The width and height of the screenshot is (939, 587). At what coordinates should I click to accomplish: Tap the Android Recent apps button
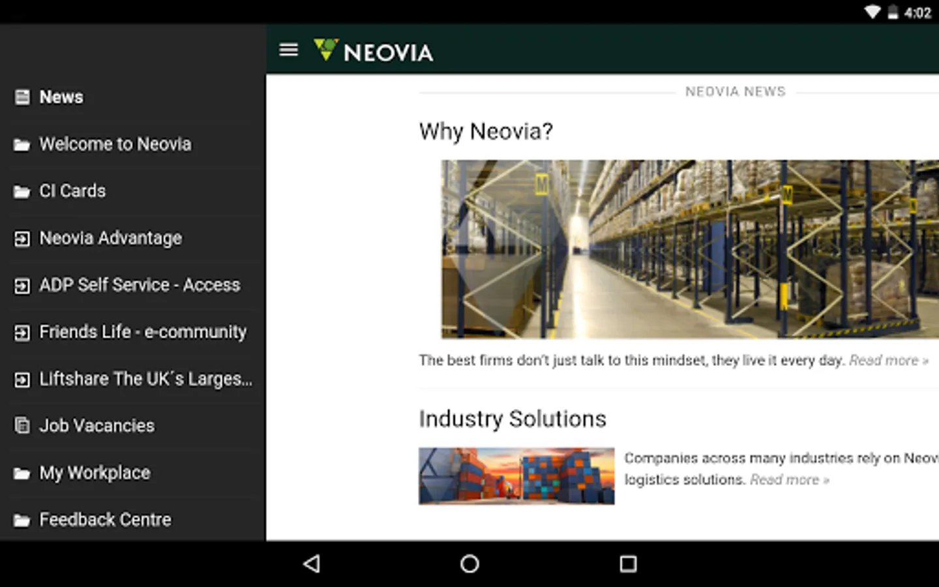[628, 564]
